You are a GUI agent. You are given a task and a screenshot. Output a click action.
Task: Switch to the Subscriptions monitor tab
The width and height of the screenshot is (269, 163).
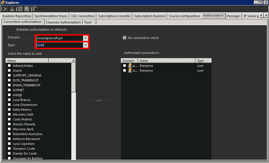pyautogui.click(x=114, y=16)
